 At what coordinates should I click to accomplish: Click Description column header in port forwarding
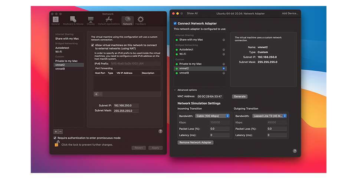pyautogui.click(x=148, y=73)
